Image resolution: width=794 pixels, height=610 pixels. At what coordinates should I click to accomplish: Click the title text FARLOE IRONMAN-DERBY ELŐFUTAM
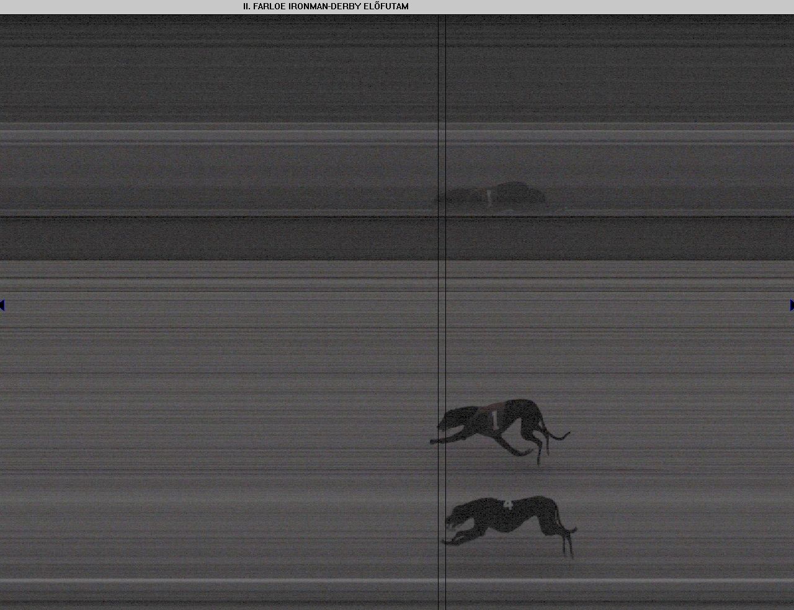[326, 6]
